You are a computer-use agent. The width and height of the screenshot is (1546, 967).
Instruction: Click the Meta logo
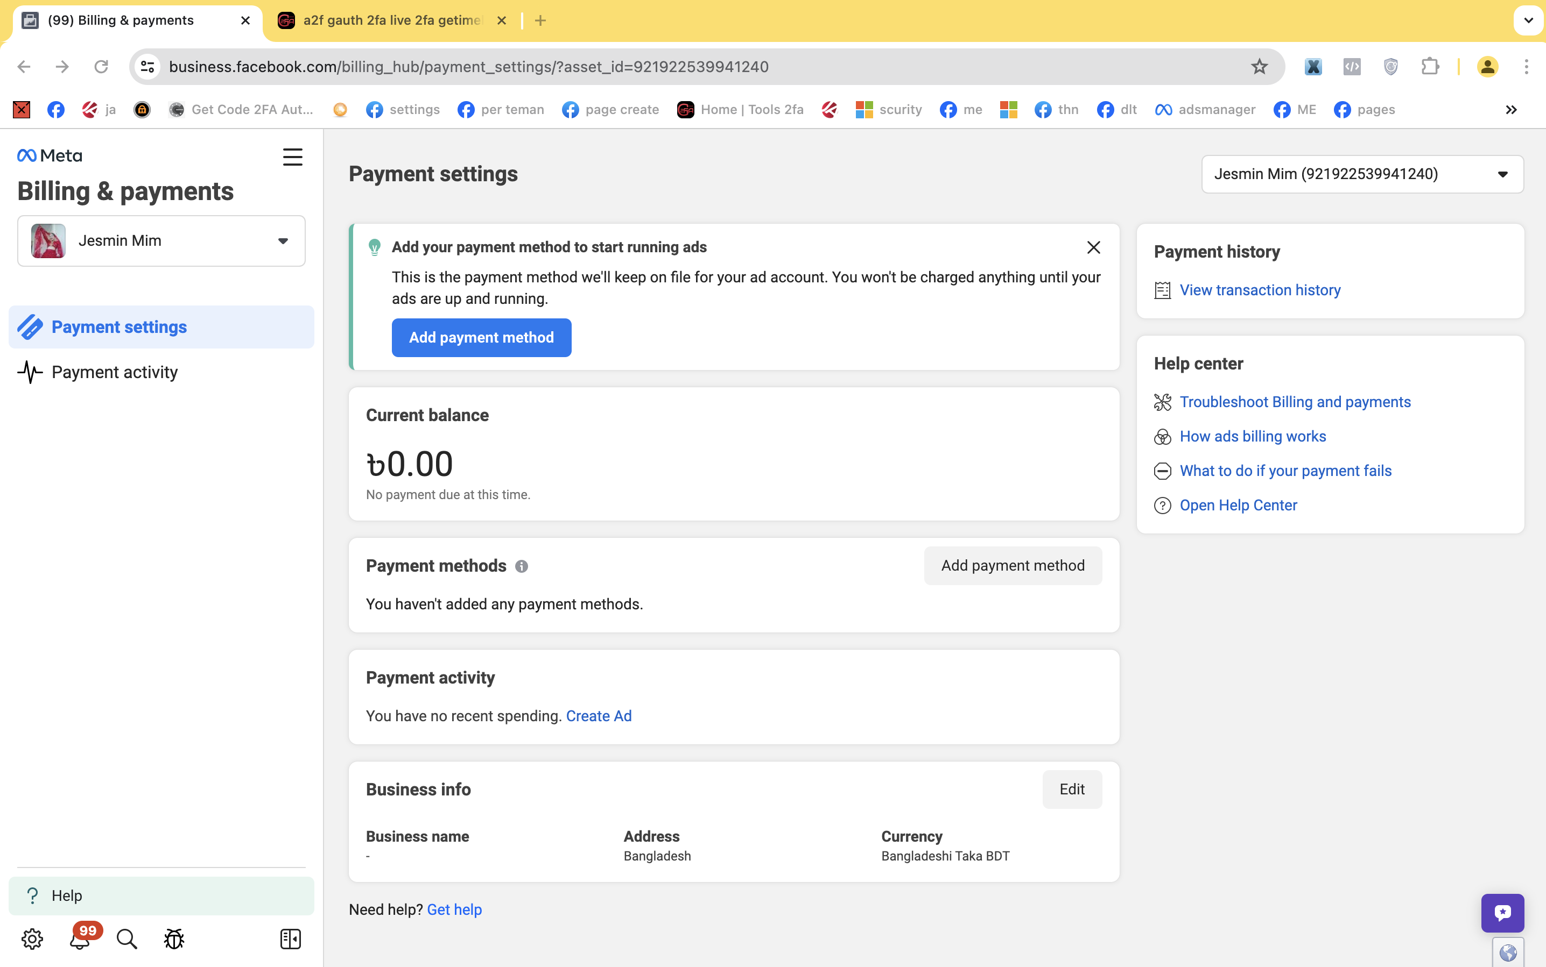point(50,155)
